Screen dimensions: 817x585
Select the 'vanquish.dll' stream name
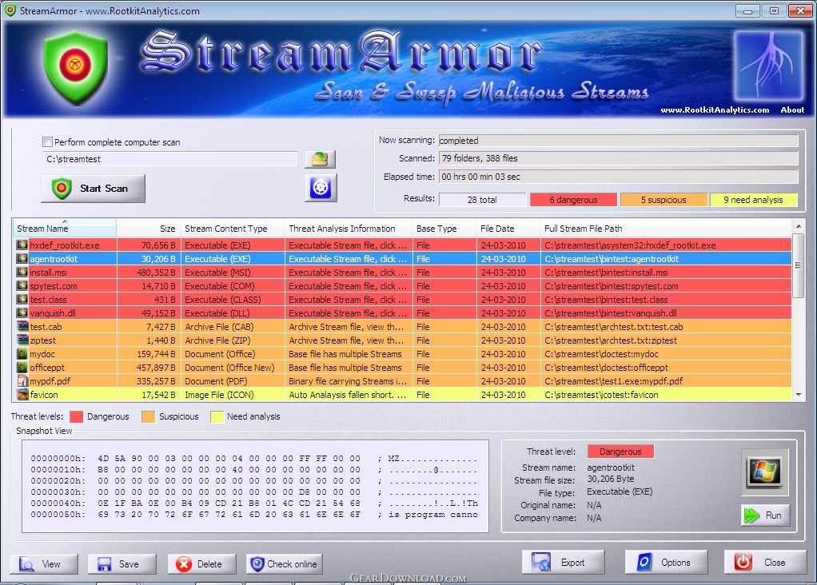(x=54, y=312)
